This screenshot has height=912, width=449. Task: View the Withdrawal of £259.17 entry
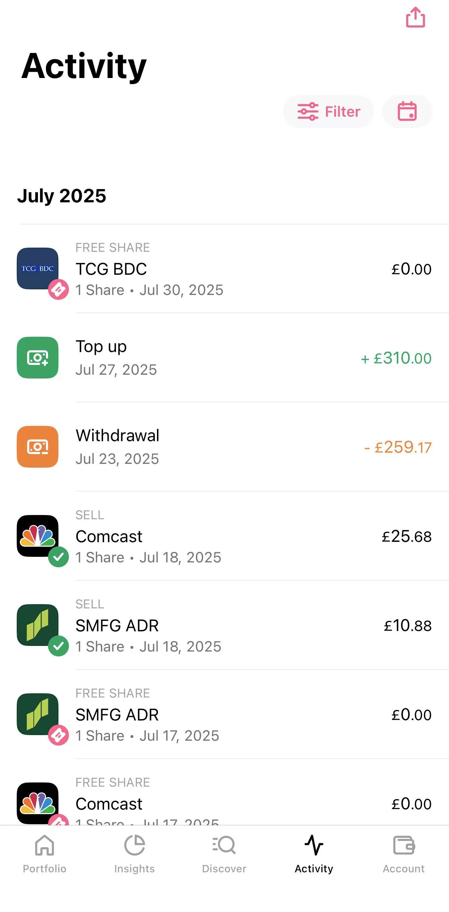(224, 447)
